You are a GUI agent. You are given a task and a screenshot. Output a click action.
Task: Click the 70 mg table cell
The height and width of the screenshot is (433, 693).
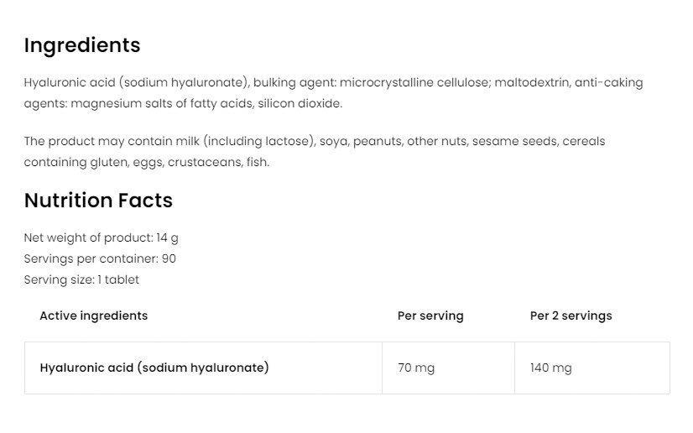pyautogui.click(x=416, y=368)
